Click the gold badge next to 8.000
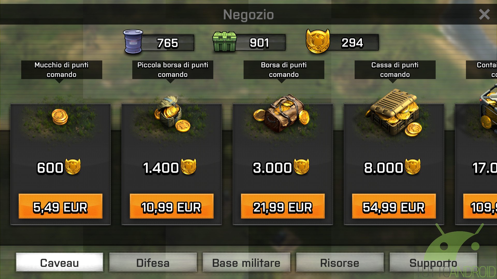Image resolution: width=497 pixels, height=279 pixels. click(413, 167)
